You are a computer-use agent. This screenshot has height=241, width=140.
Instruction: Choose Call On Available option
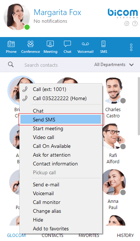pyautogui.click(x=61, y=146)
